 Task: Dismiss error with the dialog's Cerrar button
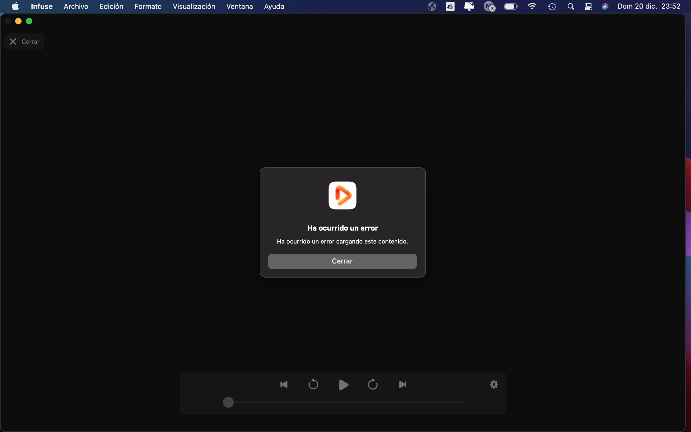pos(342,261)
